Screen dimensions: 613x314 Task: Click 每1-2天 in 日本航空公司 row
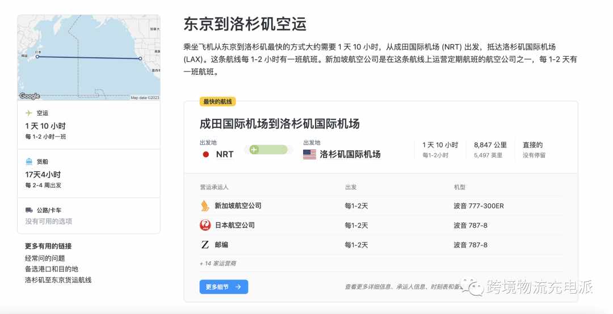click(x=356, y=226)
